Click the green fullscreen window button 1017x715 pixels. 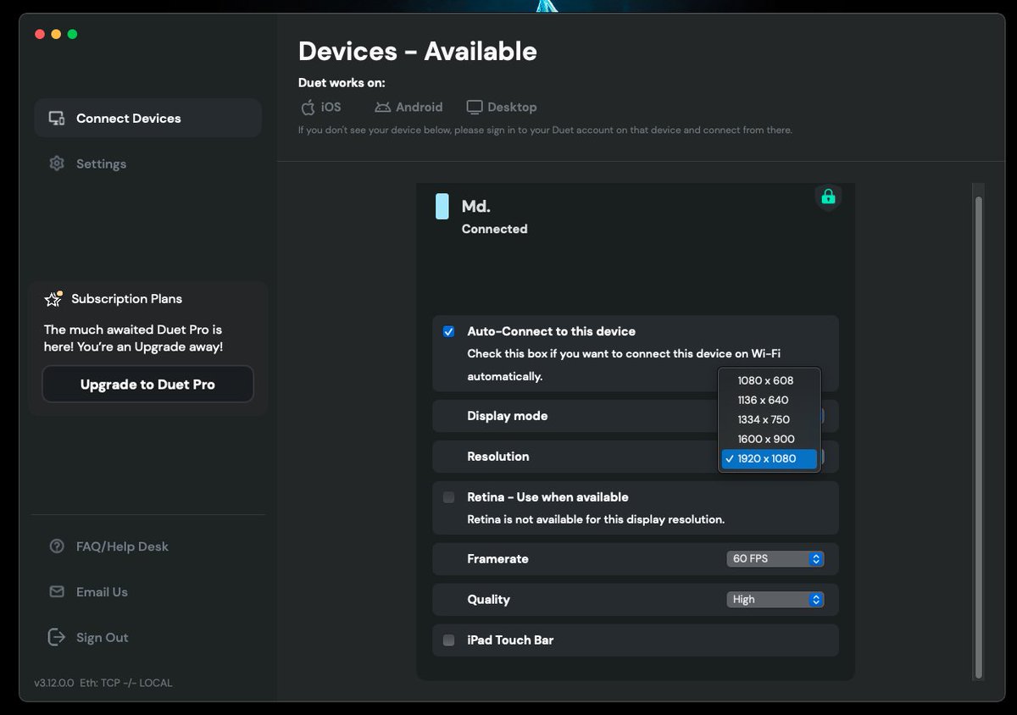(72, 34)
